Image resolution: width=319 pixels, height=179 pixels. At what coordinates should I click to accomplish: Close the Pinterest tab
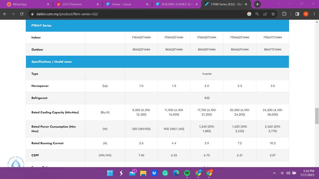click(98, 4)
